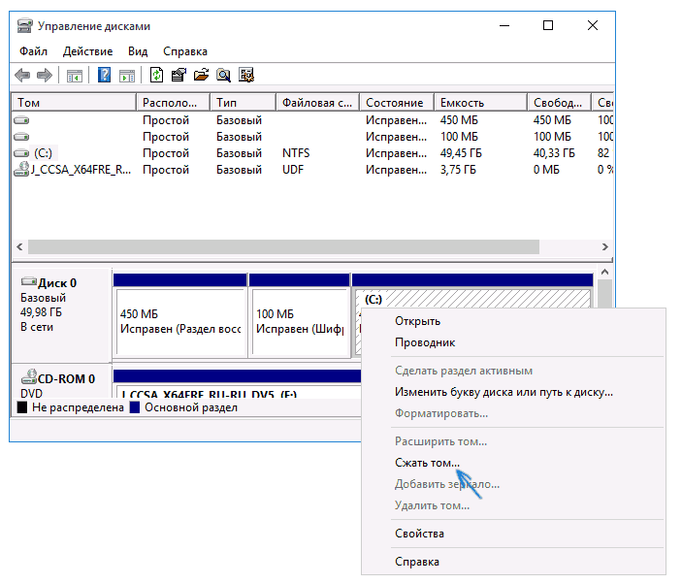Select the 450 МБ volume drive icon
The image size is (682, 584).
21,120
